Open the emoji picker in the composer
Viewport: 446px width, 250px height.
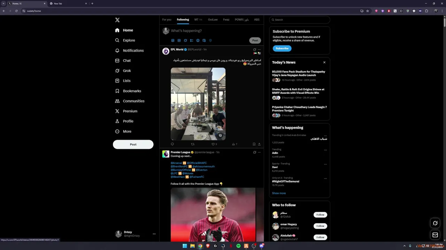pyautogui.click(x=198, y=41)
